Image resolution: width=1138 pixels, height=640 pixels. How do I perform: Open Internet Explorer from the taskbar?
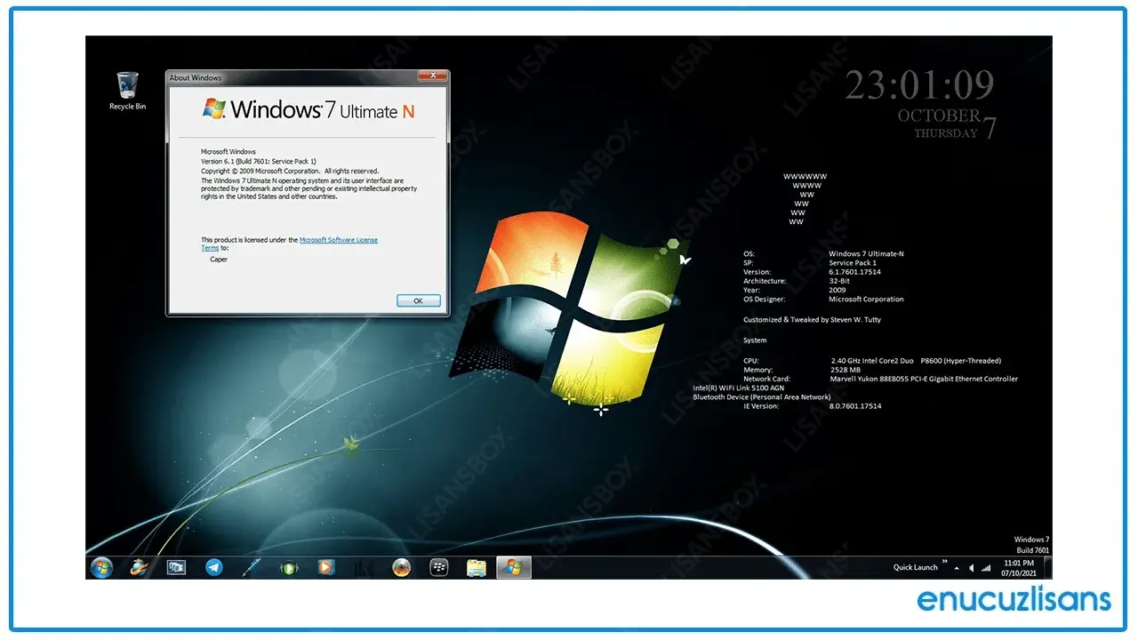coord(139,567)
